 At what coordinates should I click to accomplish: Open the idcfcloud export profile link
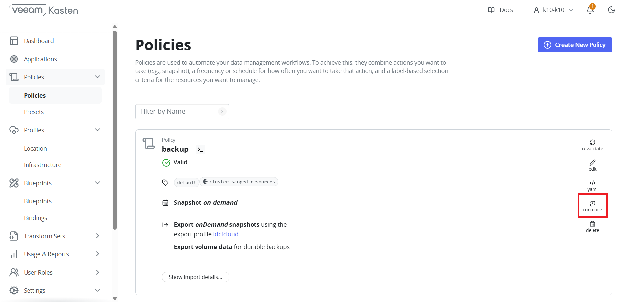pyautogui.click(x=226, y=234)
